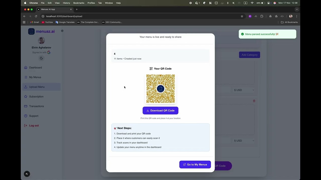The width and height of the screenshot is (321, 180).
Task: Click the Transactions card icon
Action: pyautogui.click(x=26, y=106)
